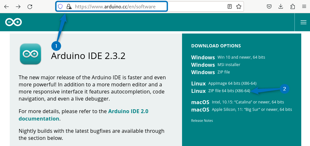Viewport: 310px width, 146px height.
Task: Go forward to the next page
Action: point(18,7)
